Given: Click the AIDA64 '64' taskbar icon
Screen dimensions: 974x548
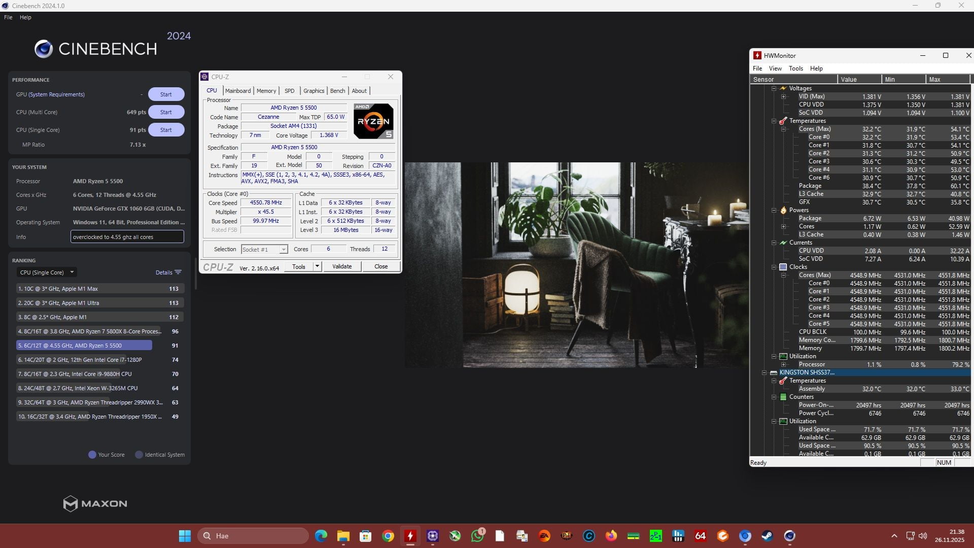Looking at the screenshot, I should point(701,536).
